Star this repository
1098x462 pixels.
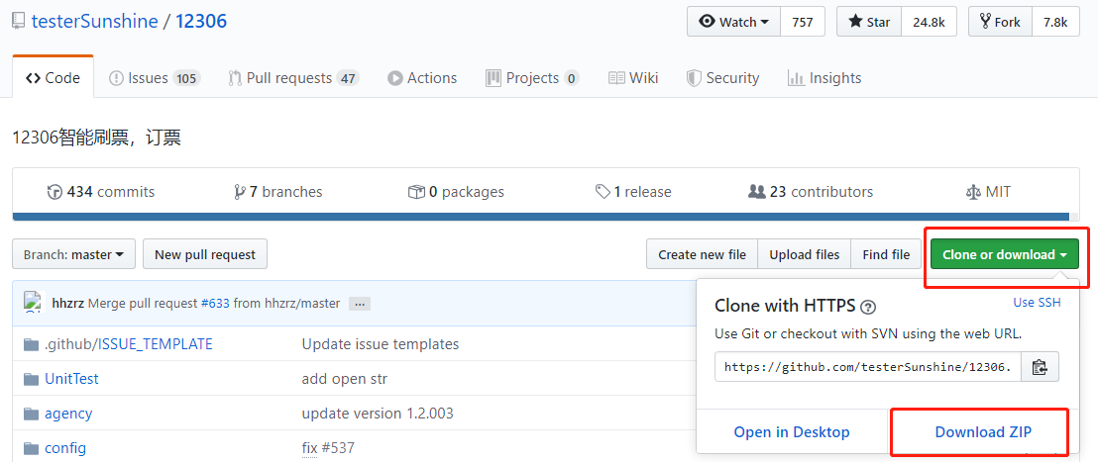pos(869,22)
